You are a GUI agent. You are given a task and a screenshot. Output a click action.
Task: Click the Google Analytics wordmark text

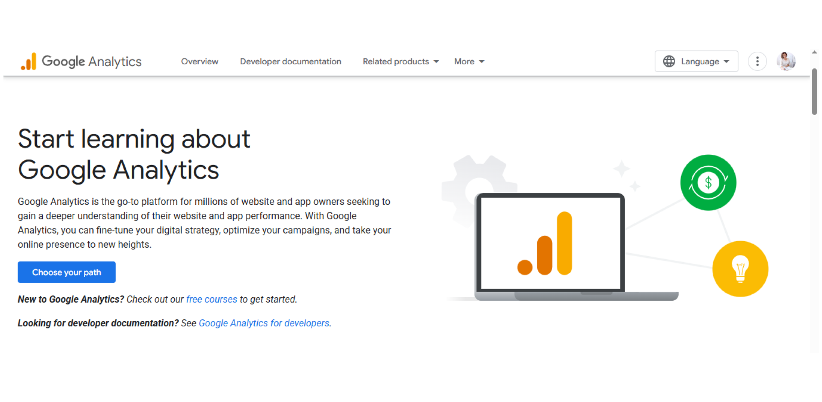point(91,61)
